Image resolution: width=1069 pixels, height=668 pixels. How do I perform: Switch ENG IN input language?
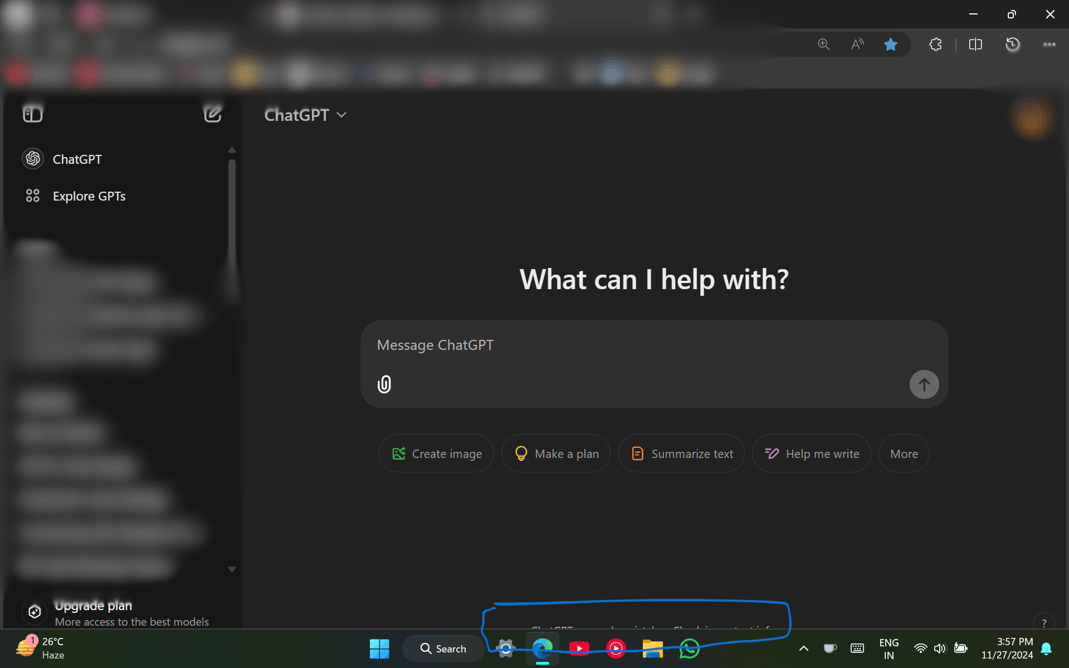[889, 649]
